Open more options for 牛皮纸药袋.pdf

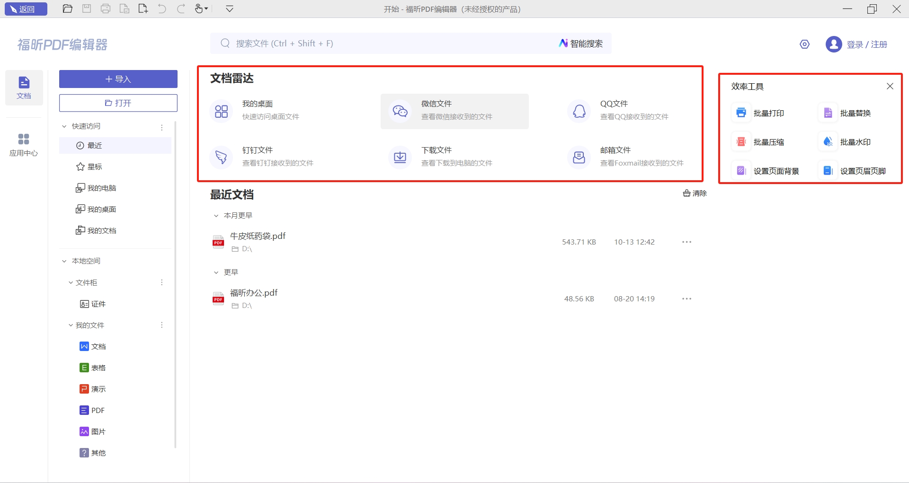click(x=687, y=242)
